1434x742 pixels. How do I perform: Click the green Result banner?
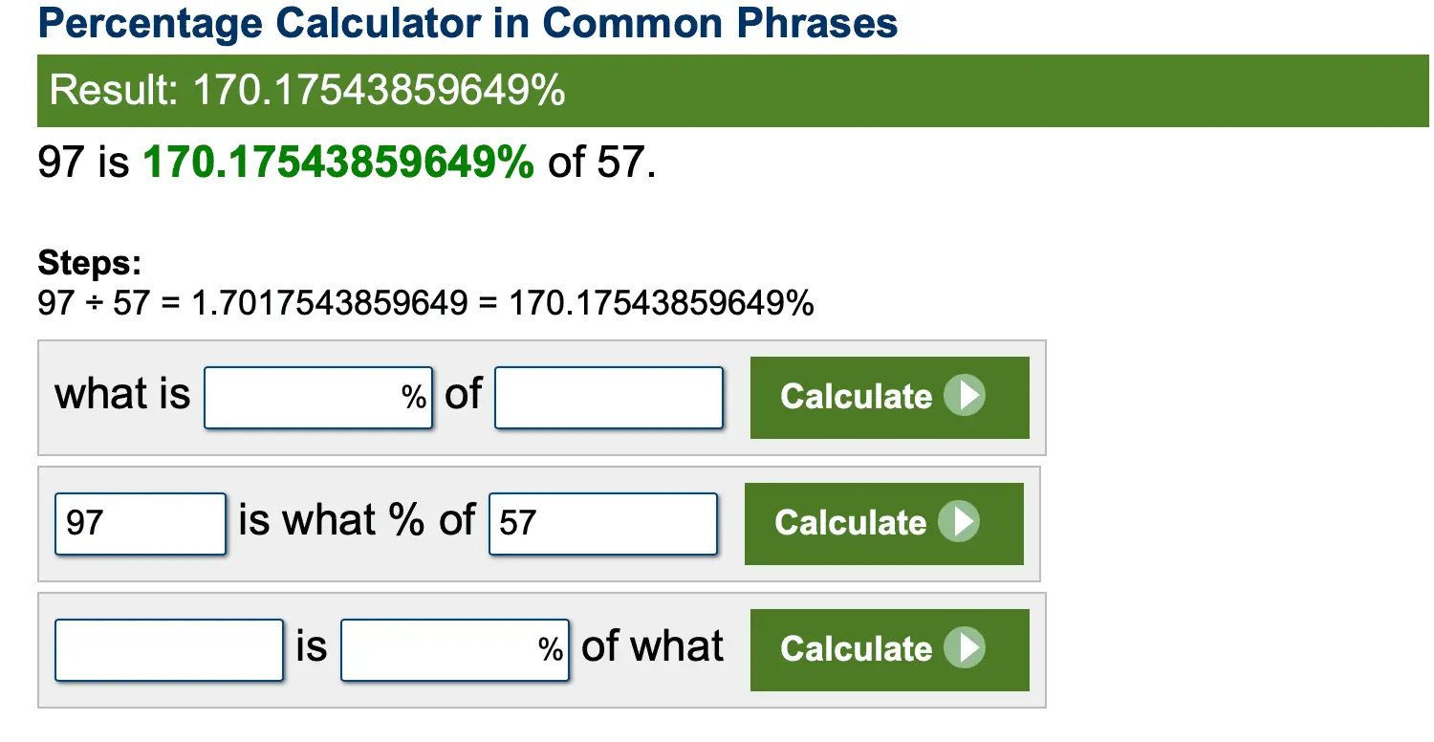coord(732,91)
